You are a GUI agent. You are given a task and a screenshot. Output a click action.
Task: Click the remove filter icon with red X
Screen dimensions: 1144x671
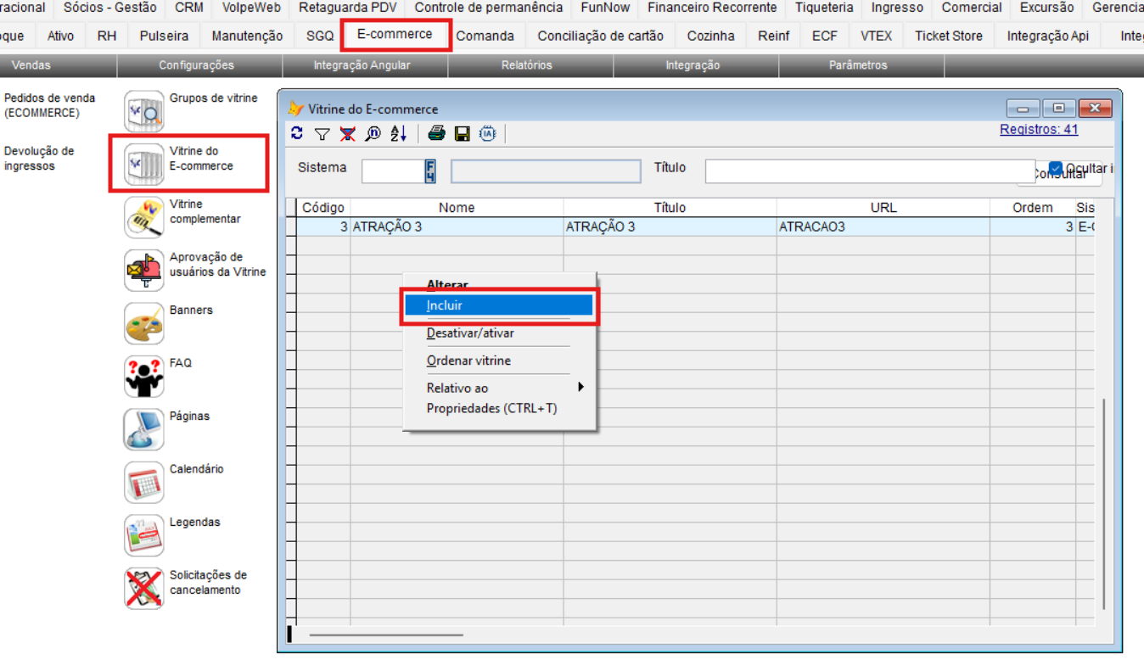[347, 133]
